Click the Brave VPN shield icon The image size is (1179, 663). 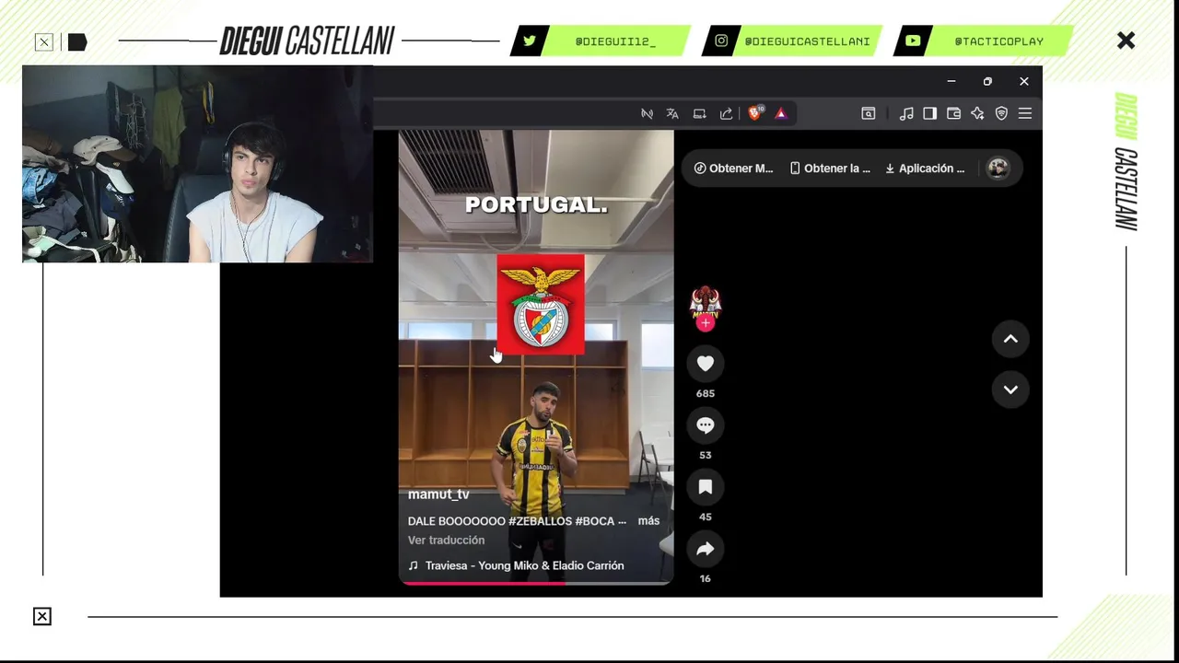pyautogui.click(x=1001, y=113)
